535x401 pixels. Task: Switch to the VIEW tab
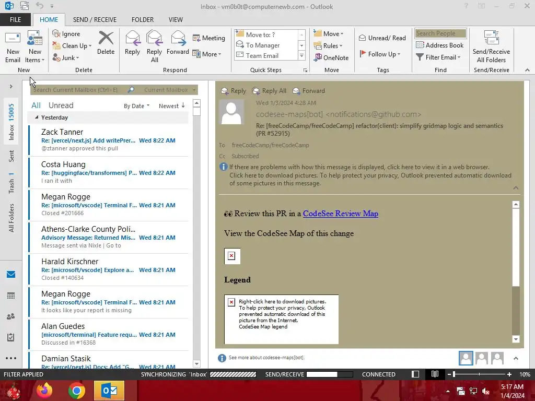176,20
